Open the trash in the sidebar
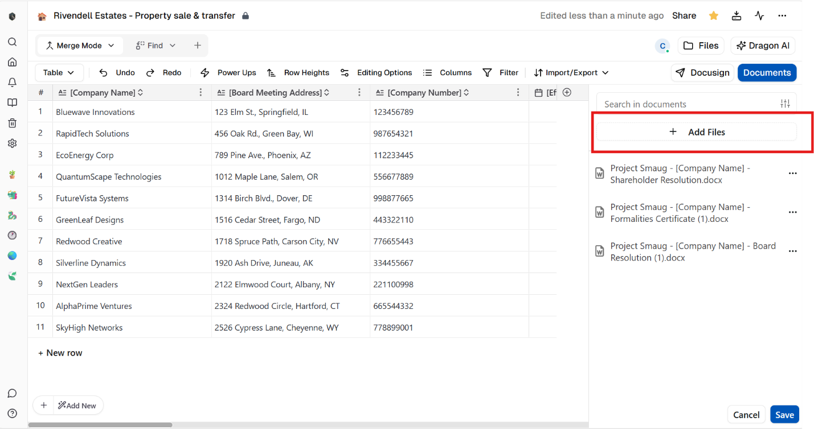814x429 pixels. pyautogui.click(x=12, y=123)
